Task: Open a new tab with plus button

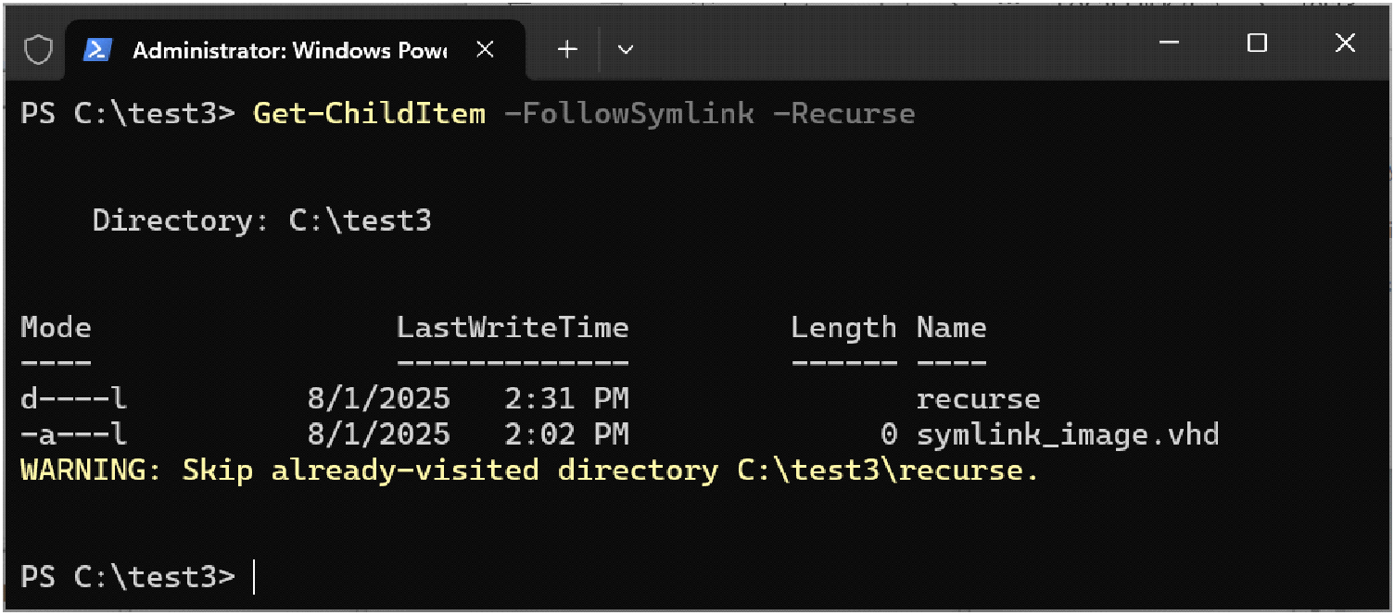Action: (x=567, y=50)
